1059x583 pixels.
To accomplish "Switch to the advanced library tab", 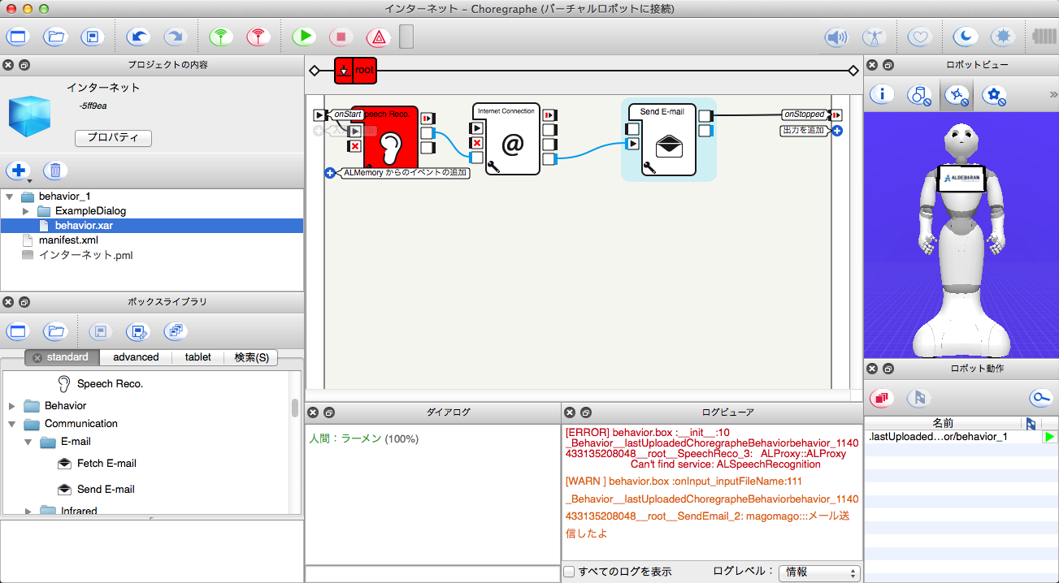I will click(136, 357).
